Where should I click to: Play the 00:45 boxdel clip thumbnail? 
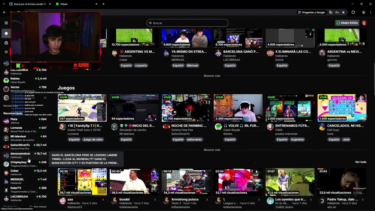click(x=134, y=182)
